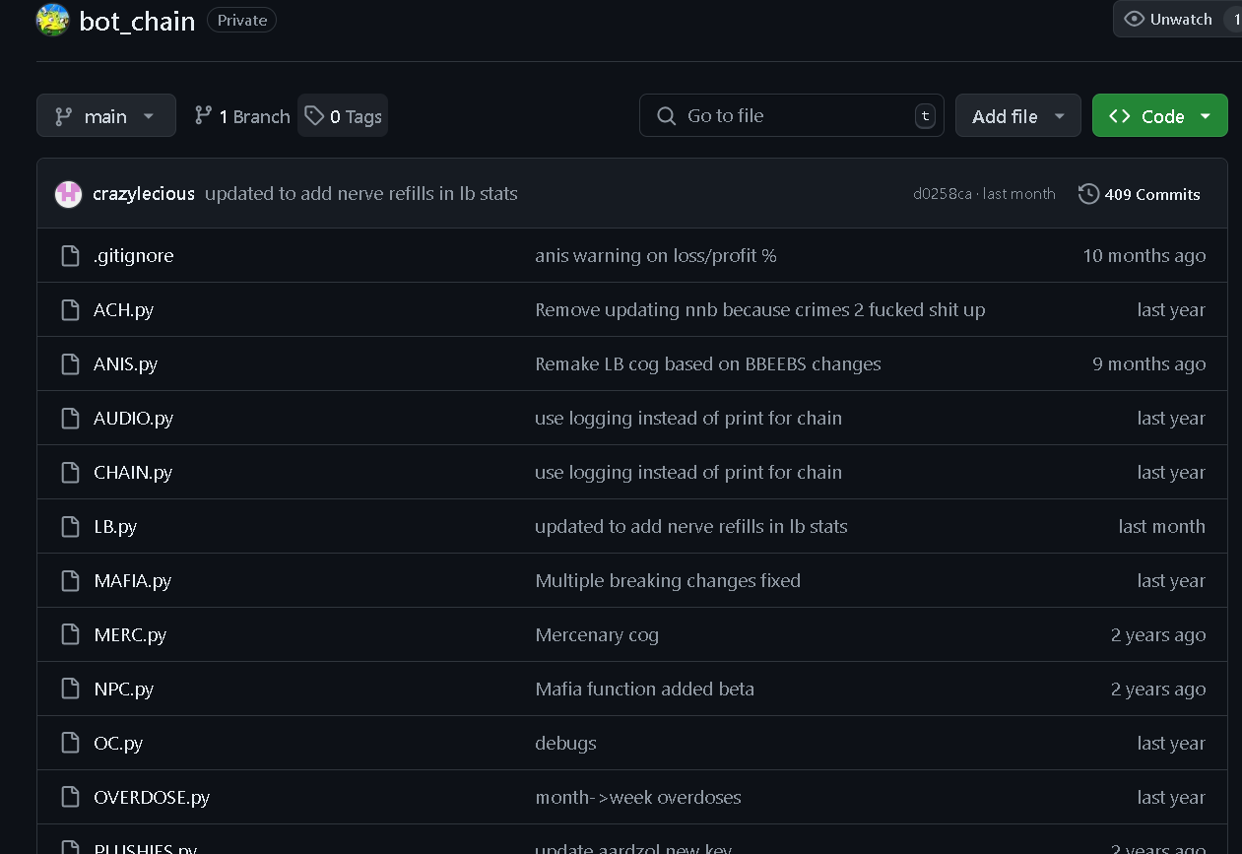1242x854 pixels.
Task: Open the green Code dropdown button
Action: tap(1160, 115)
